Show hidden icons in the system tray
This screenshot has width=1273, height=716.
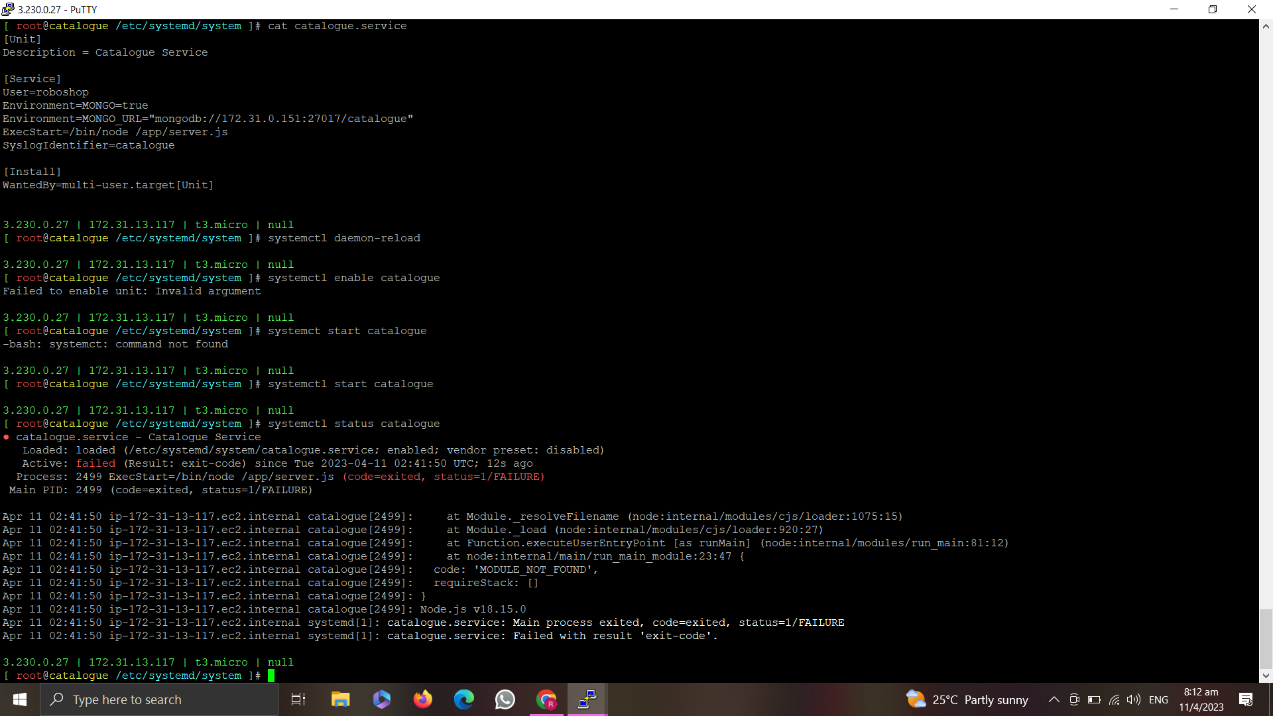1054,699
